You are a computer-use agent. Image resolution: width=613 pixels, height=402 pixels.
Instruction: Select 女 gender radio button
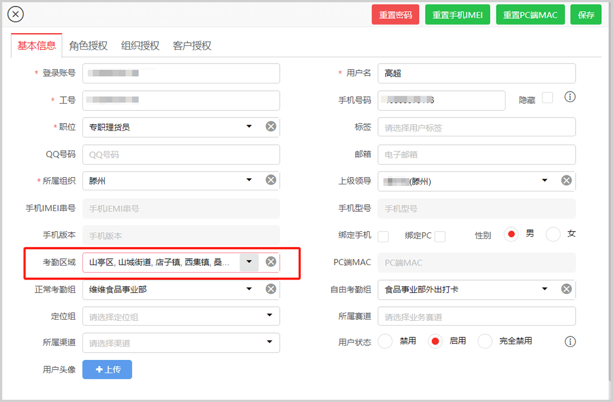point(553,234)
